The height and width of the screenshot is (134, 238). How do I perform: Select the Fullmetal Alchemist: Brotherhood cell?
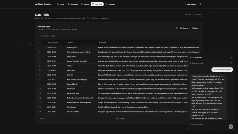pyautogui.click(x=80, y=98)
